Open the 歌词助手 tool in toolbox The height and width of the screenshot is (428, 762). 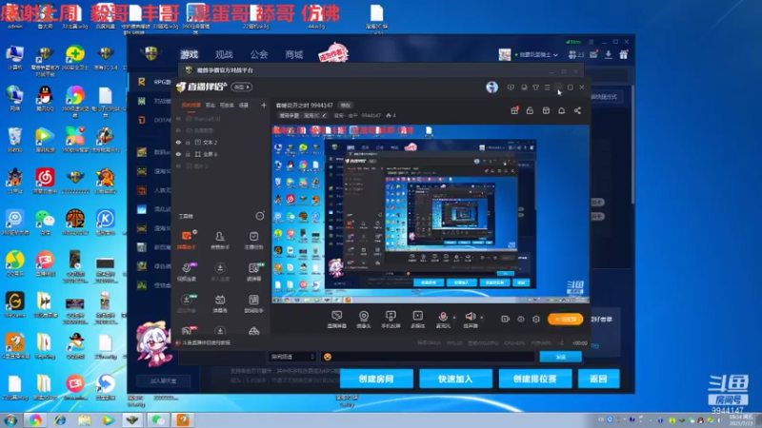(x=253, y=303)
